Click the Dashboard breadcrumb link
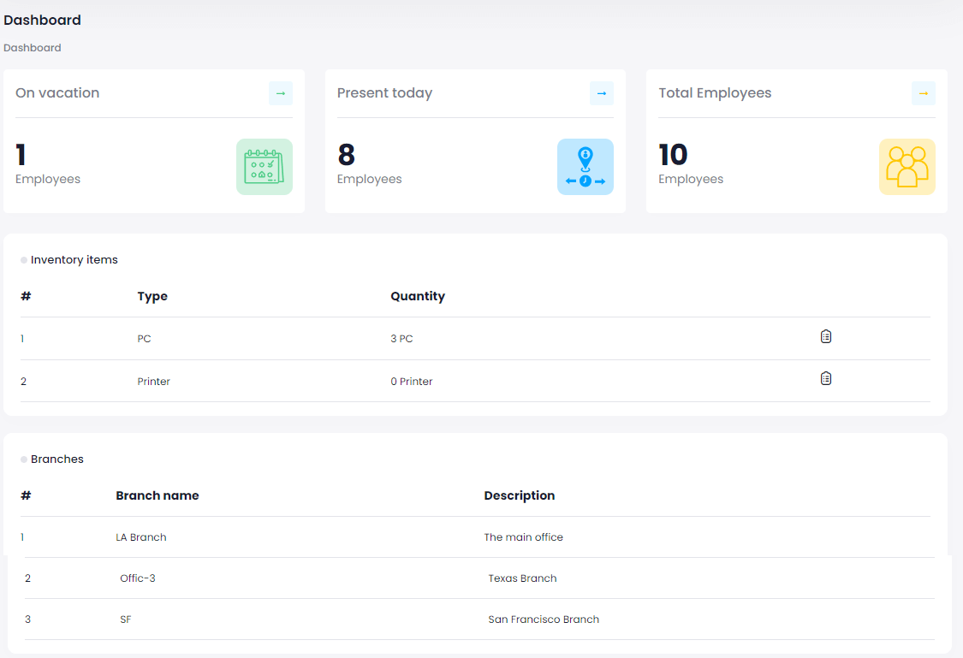 click(33, 48)
